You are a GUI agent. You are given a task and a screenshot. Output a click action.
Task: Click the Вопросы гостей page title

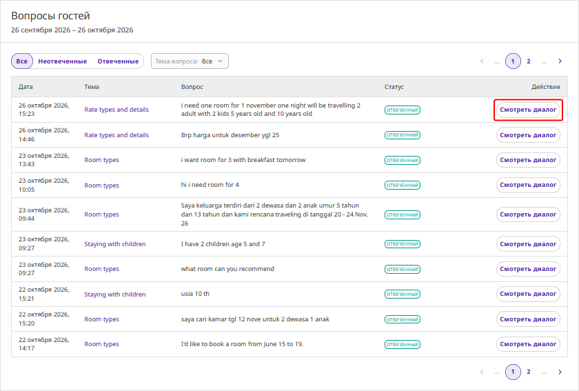(x=50, y=16)
